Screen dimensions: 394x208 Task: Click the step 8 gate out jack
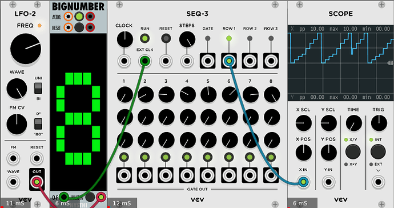(271, 175)
